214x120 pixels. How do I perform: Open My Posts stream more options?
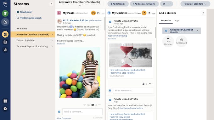(103, 13)
